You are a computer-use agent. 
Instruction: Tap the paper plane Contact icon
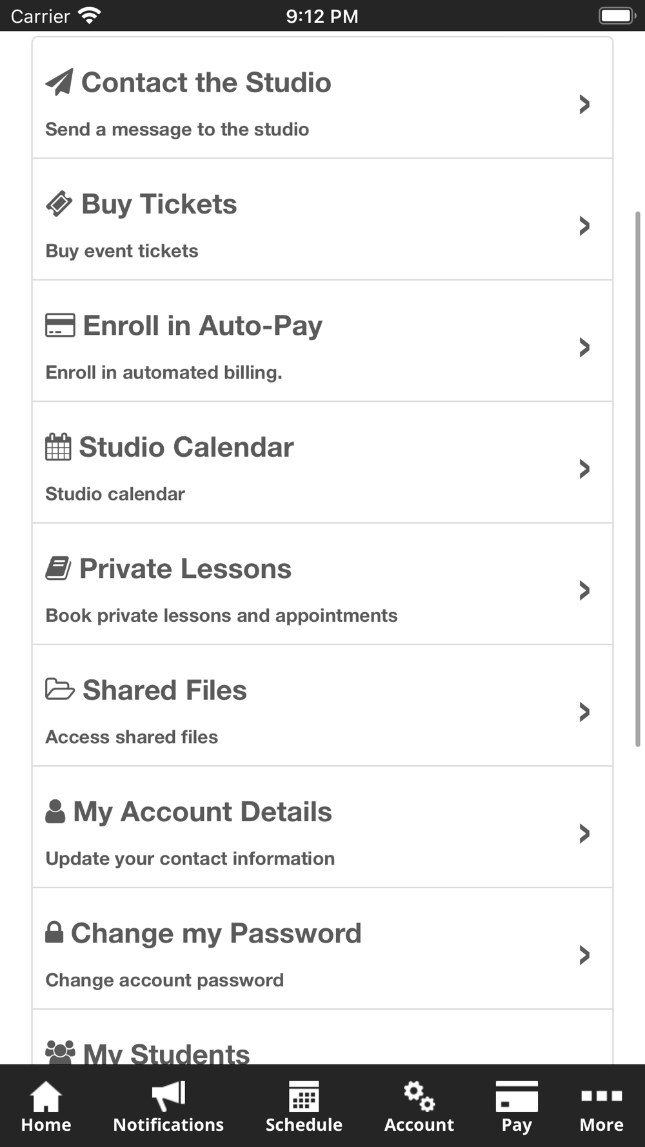click(x=59, y=83)
